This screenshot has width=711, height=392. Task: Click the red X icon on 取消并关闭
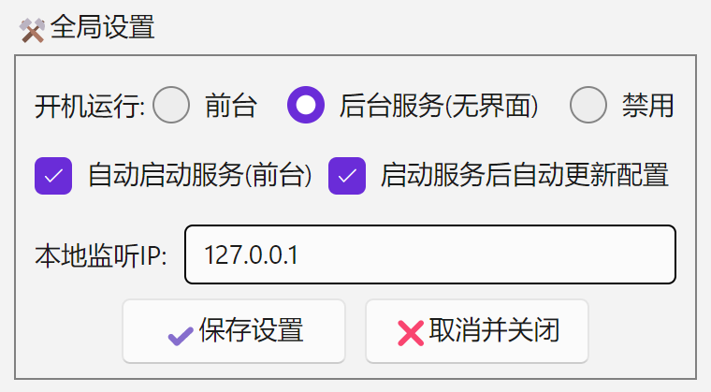click(410, 332)
